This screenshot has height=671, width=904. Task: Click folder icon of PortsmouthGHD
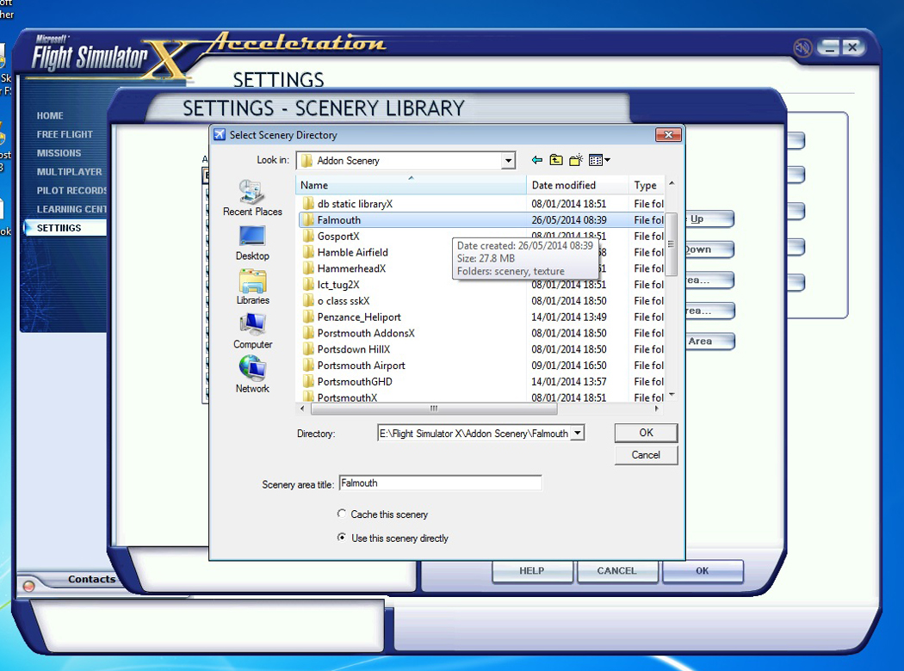click(308, 381)
